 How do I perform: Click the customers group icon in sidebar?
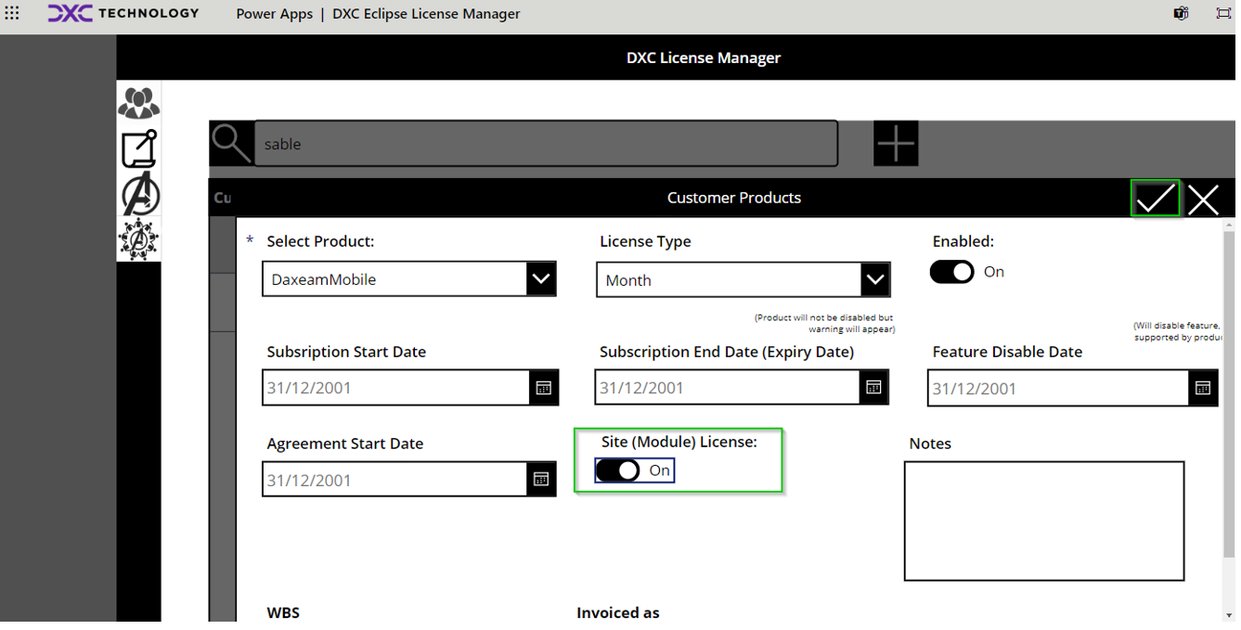[x=138, y=102]
